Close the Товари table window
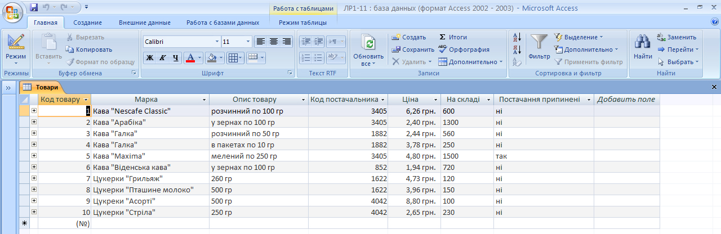The width and height of the screenshot is (721, 234). click(714, 87)
